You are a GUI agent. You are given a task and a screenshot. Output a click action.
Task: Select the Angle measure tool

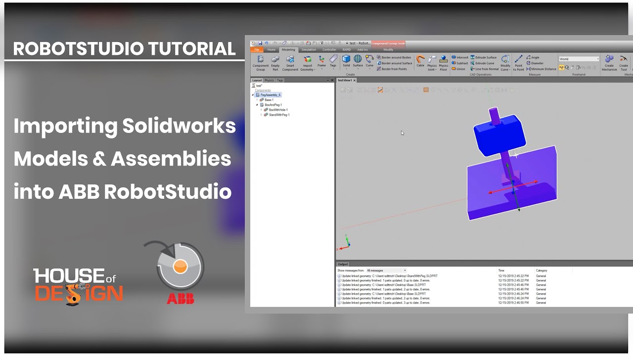pos(533,57)
